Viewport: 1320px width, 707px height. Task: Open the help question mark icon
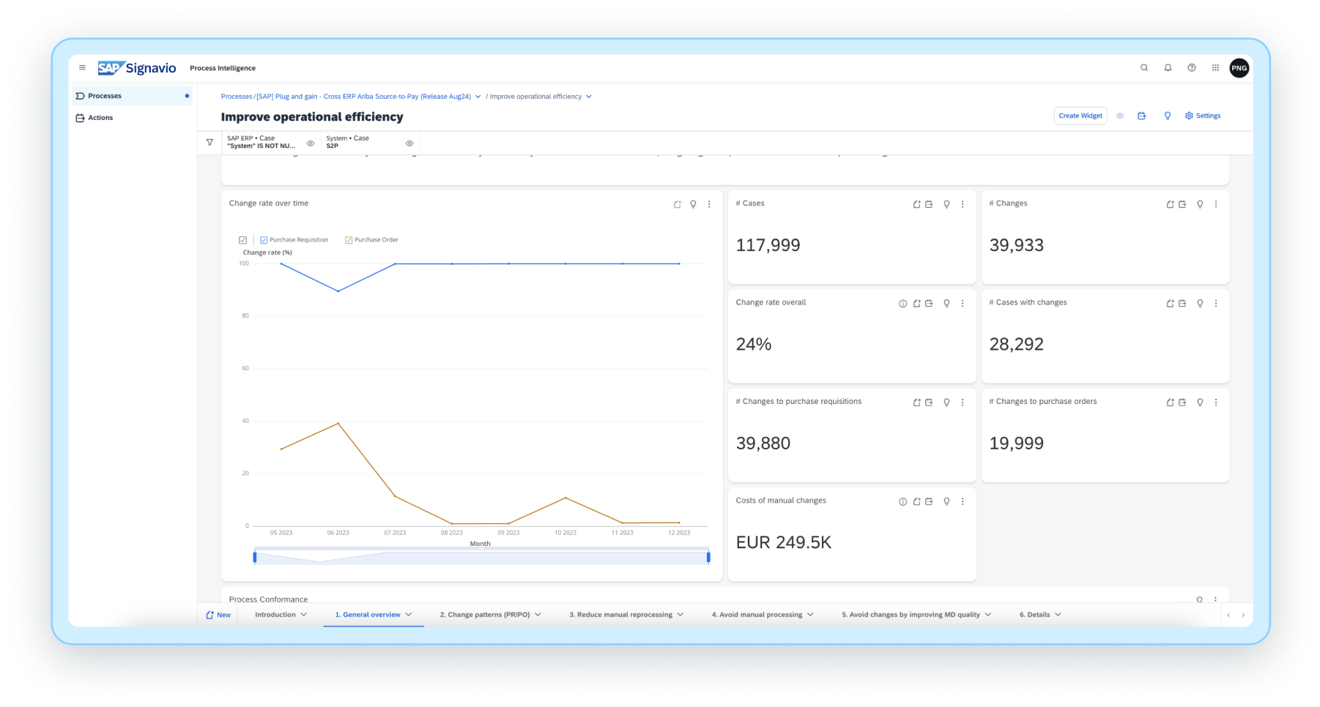pos(1192,68)
